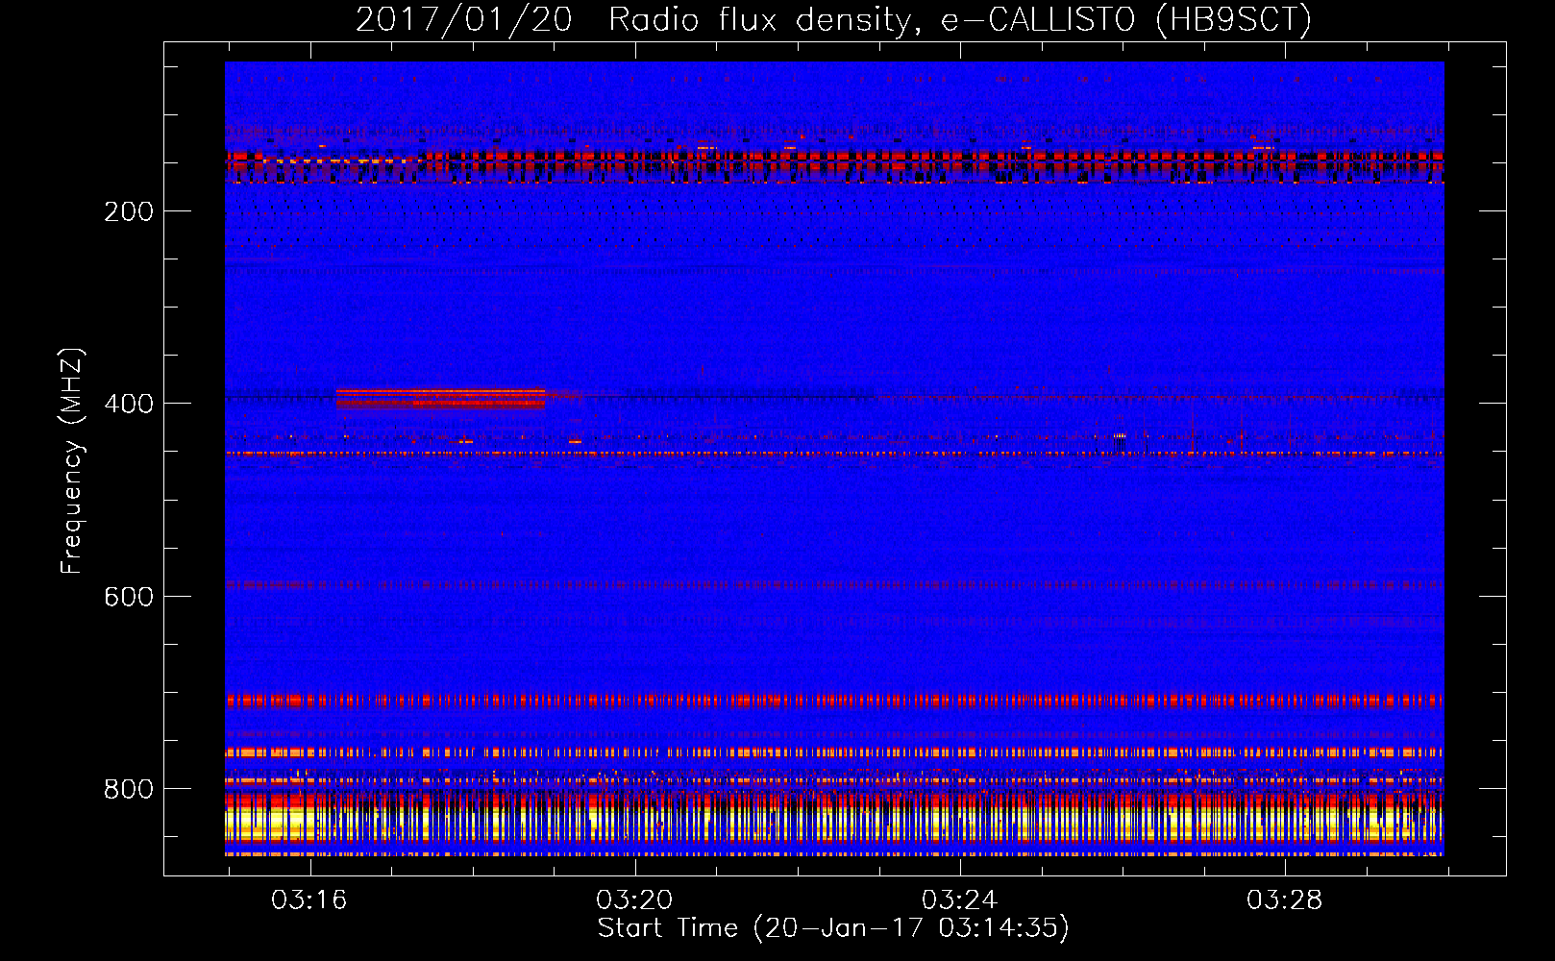Click the '200' frequency tick label
The width and height of the screenshot is (1555, 961).
[x=129, y=211]
